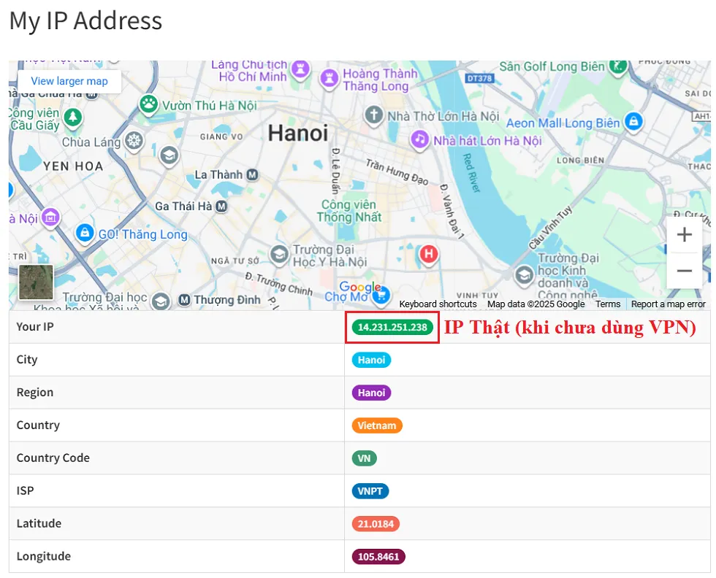The image size is (716, 578).
Task: Select Aeon Mall Long Biên shopping pin
Action: pos(633,122)
